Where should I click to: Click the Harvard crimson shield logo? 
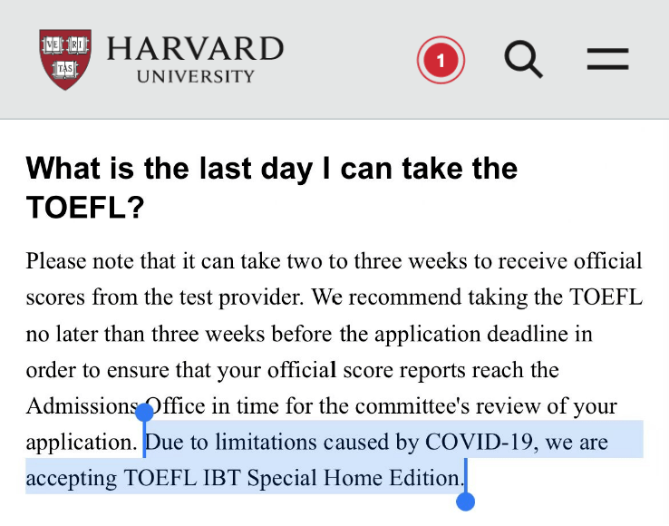click(65, 59)
